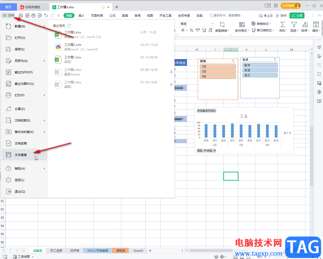
Task: Open the 科目 filter dropdown on chart
Action: (x=214, y=150)
